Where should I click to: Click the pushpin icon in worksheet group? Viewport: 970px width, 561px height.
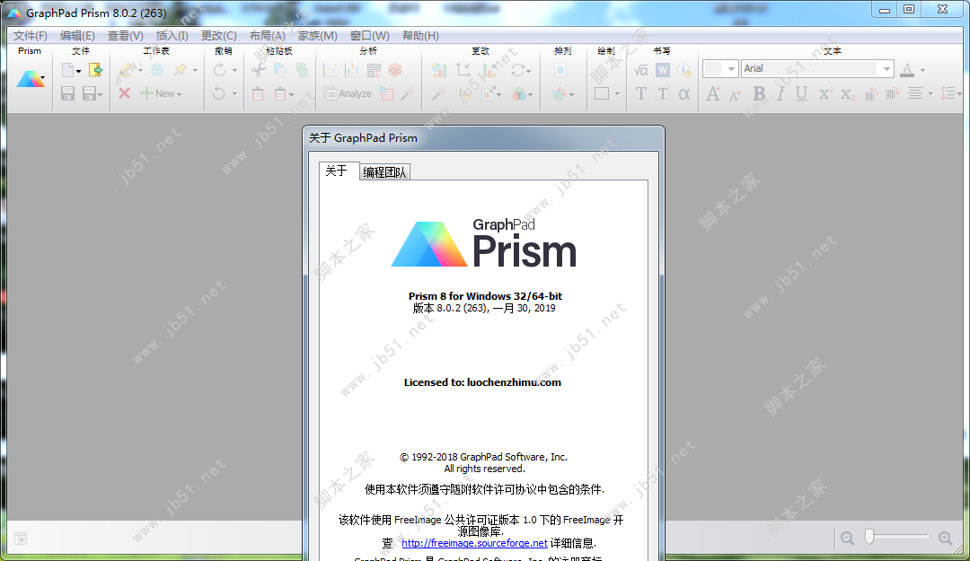click(x=180, y=70)
